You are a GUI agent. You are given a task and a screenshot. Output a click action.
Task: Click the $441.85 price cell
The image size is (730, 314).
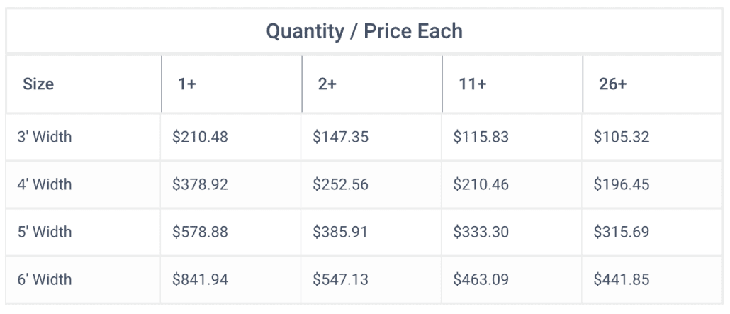622,279
